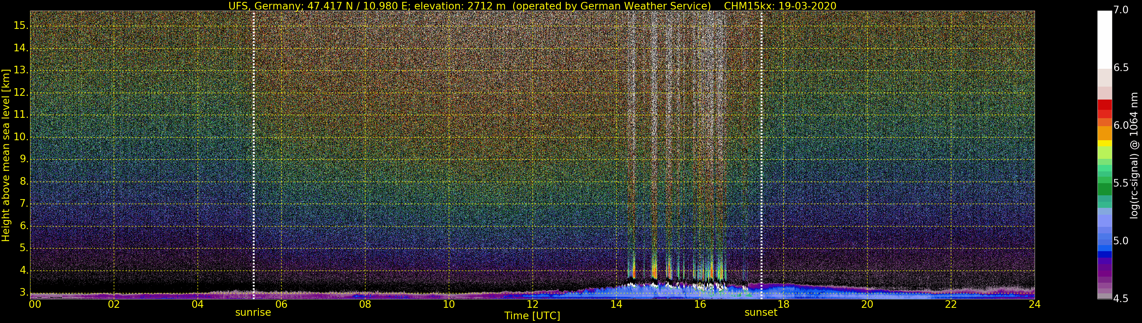Screen dimensions: 1142x323
Task: Click the plot title starting "UFS, Germany"
Action: pyautogui.click(x=532, y=6)
